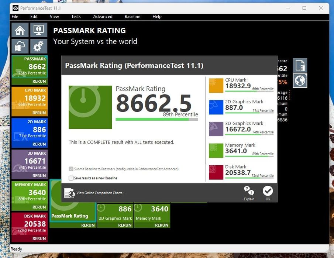The width and height of the screenshot is (334, 258).
Task: Open the cloud baseline database icon
Action: [20, 46]
